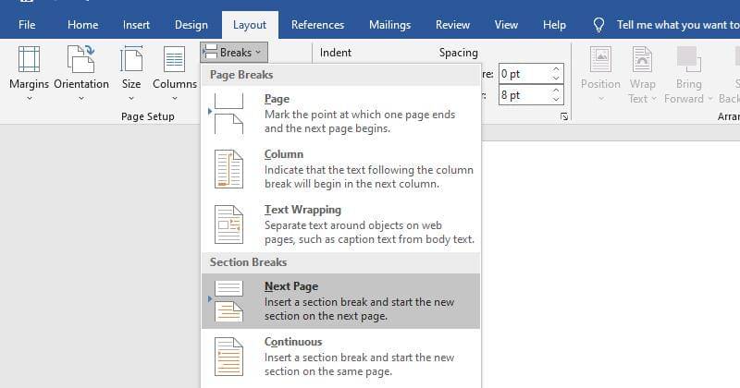Choose the Column break option
Image resolution: width=740 pixels, height=388 pixels.
tap(340, 169)
